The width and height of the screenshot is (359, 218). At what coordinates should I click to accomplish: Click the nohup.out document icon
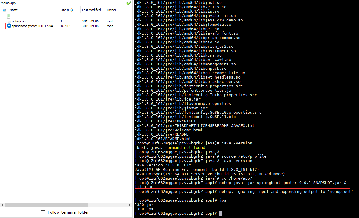[9, 21]
